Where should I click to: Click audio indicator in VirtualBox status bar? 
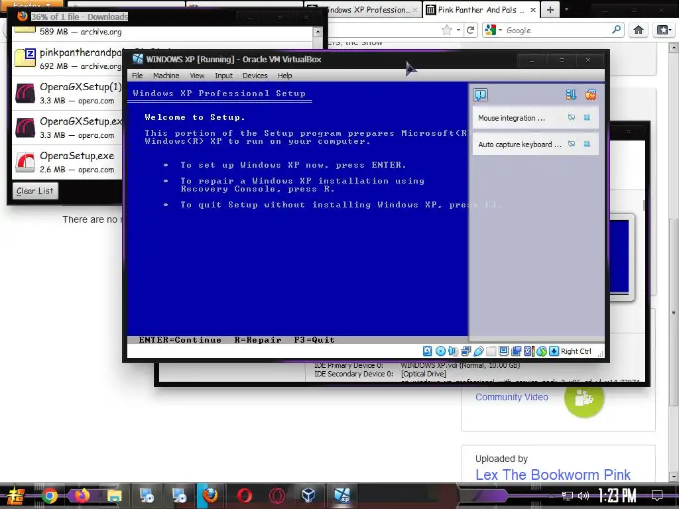tap(453, 351)
